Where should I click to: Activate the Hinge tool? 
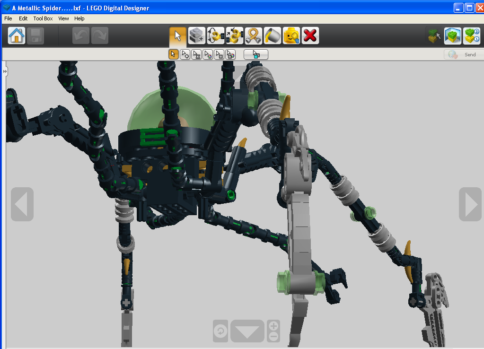(215, 35)
